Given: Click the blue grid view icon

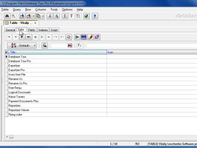Looking at the screenshot, I should pos(84,37).
